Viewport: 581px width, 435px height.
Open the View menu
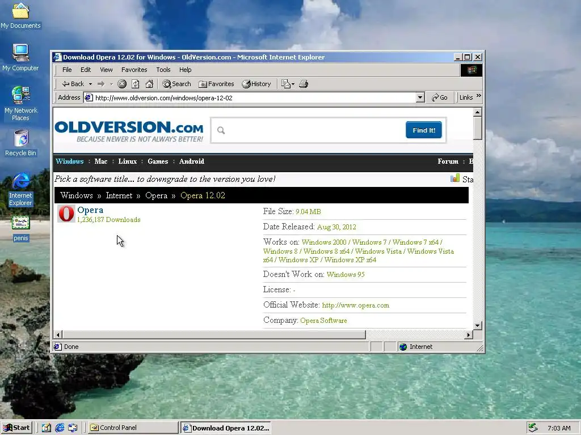point(106,70)
